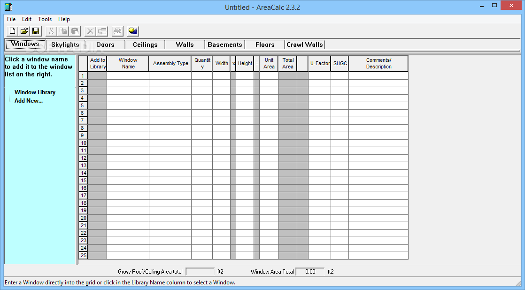Screen dimensions: 525x290
Task: Click the Unit Area column header
Action: click(269, 63)
